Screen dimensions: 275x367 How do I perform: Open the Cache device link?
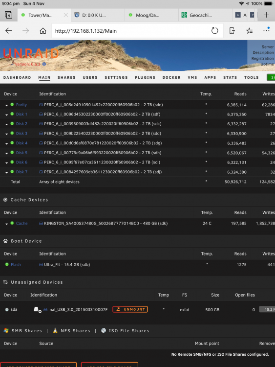[21, 223]
